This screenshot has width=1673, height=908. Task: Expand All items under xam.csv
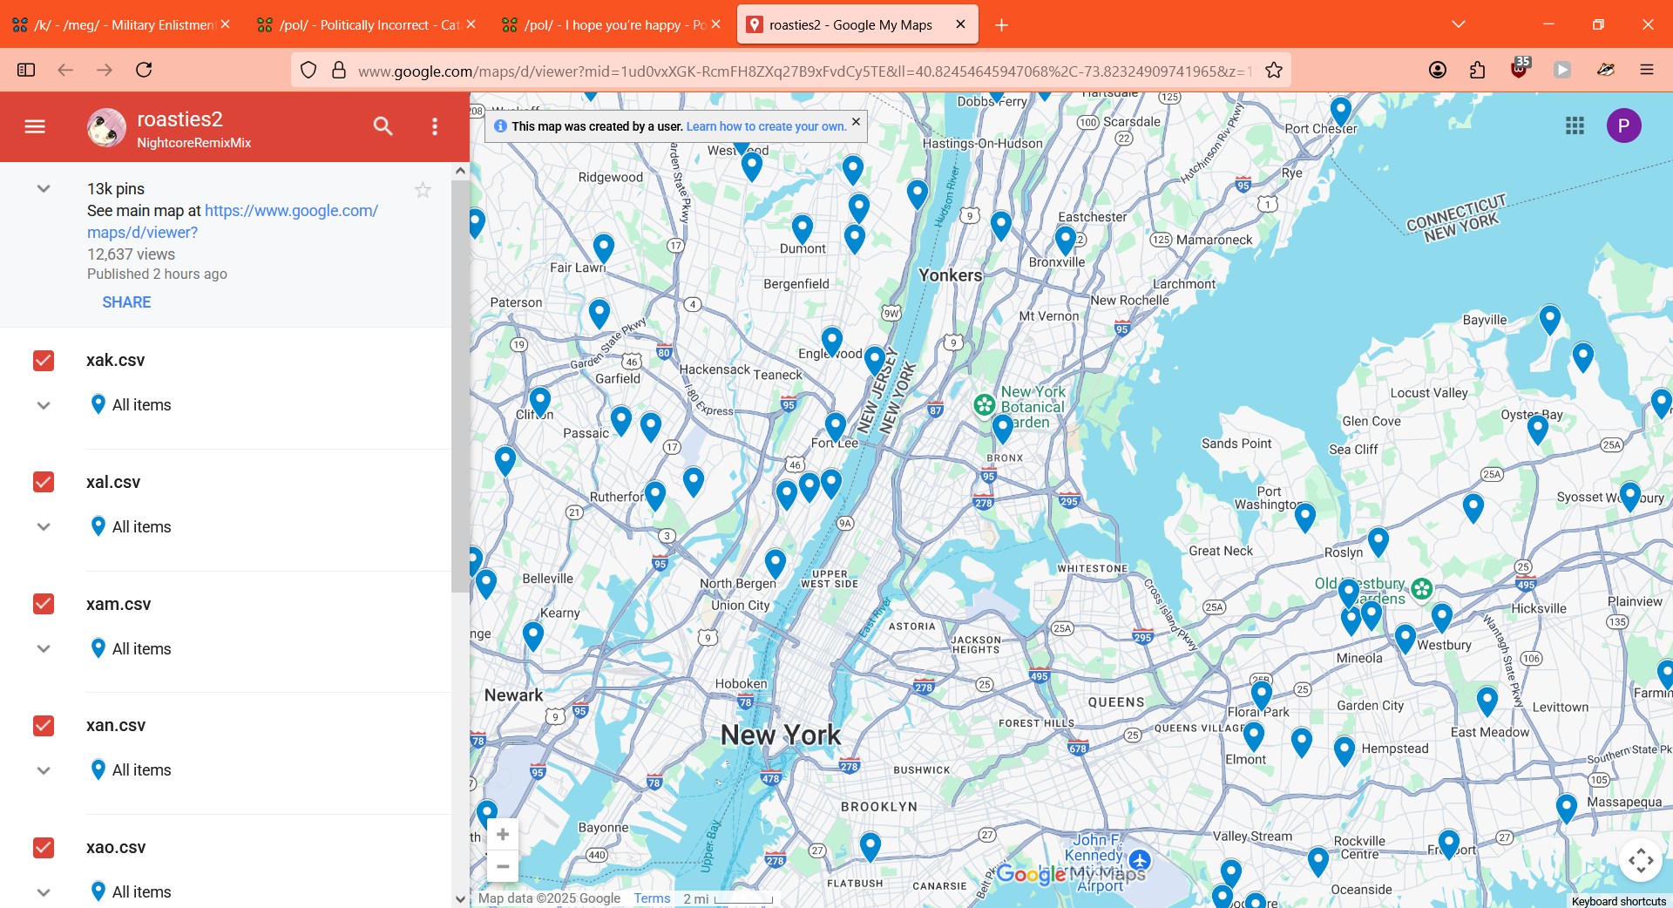coord(44,649)
